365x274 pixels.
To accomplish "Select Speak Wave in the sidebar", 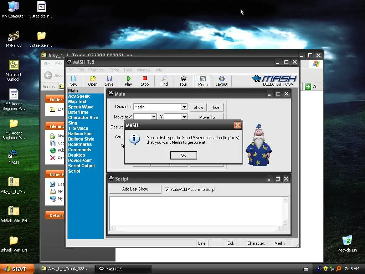I will click(x=81, y=107).
